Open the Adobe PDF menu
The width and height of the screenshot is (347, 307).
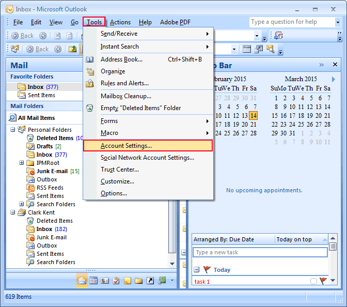(175, 22)
